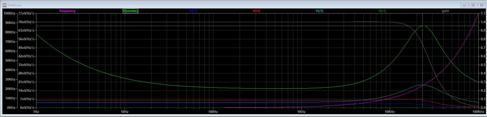Click the 0nV/Hz½ label at axis bottom
Screen dimensions: 487x117
click(26, 108)
